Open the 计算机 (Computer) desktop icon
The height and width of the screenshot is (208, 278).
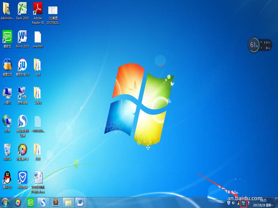[x=7, y=96]
